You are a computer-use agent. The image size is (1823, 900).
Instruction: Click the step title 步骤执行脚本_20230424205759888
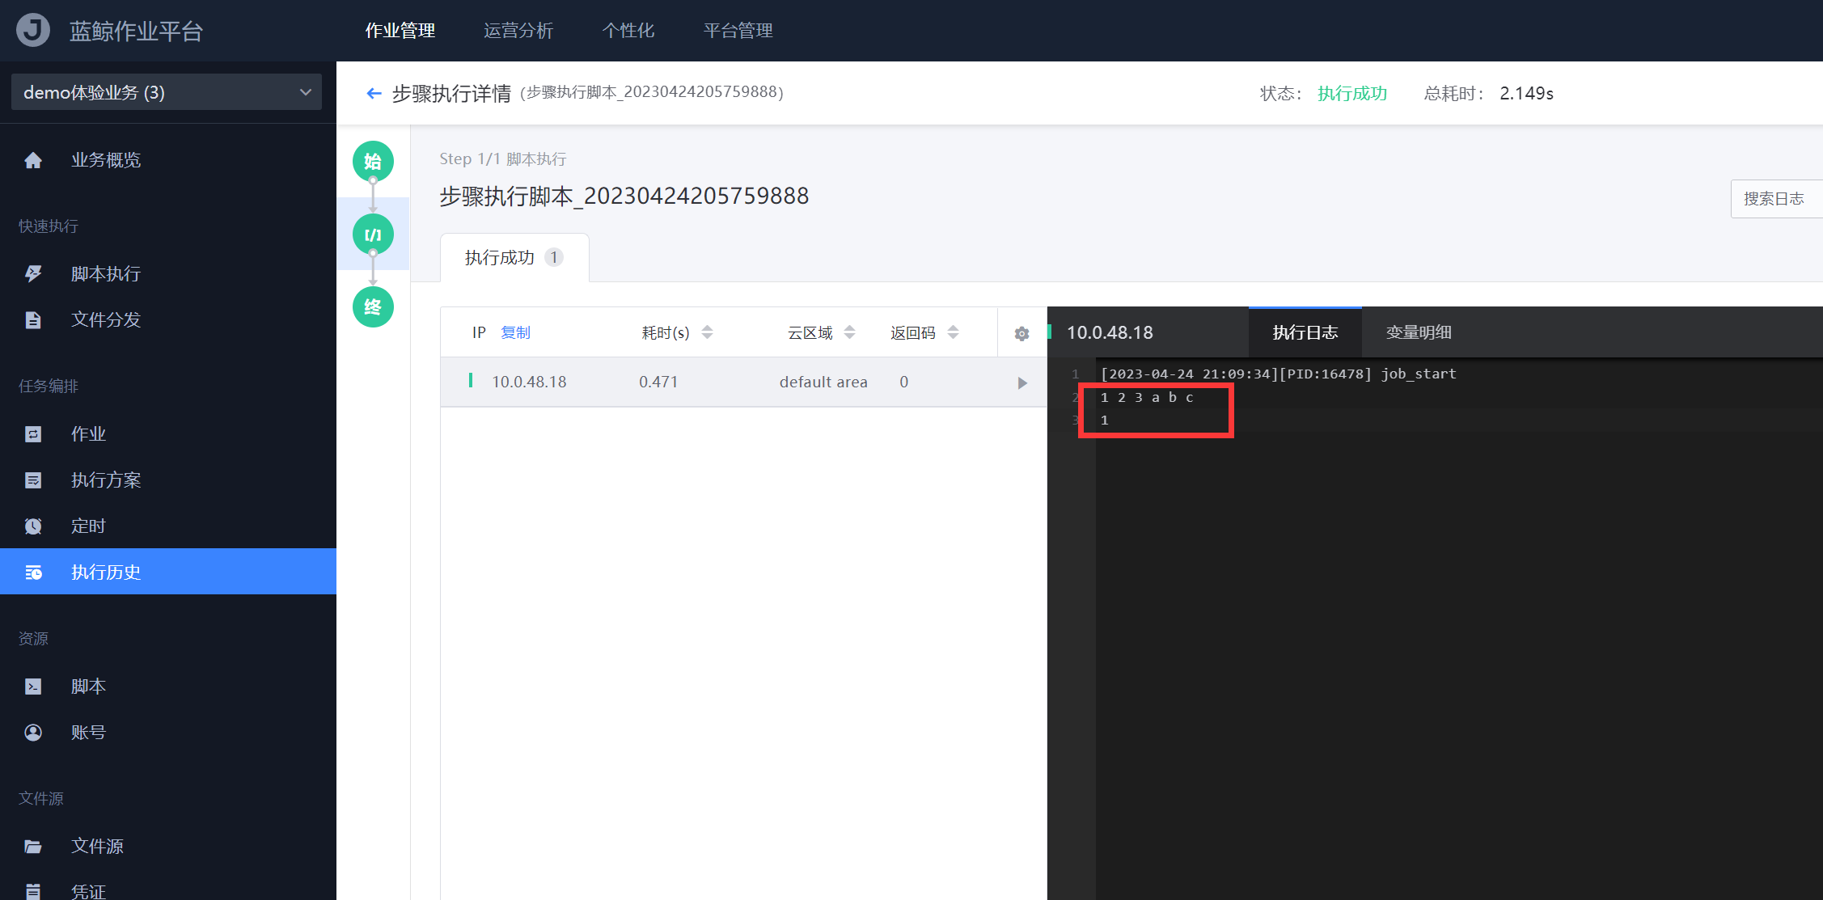tap(624, 196)
